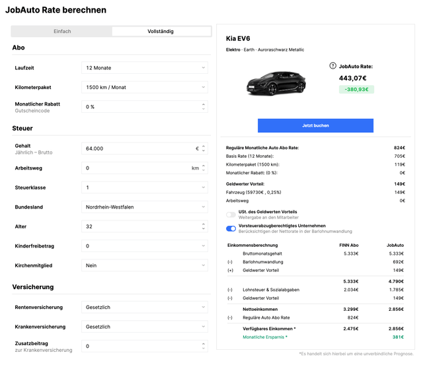Click the 2.475€ FINN Abo available income
423x365 pixels.
pyautogui.click(x=351, y=329)
